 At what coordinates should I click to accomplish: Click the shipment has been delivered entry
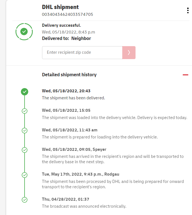(x=73, y=98)
